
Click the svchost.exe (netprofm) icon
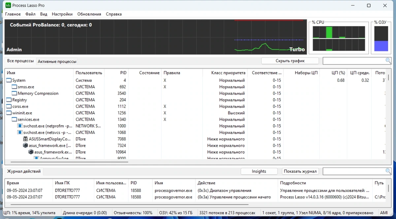[20, 126]
